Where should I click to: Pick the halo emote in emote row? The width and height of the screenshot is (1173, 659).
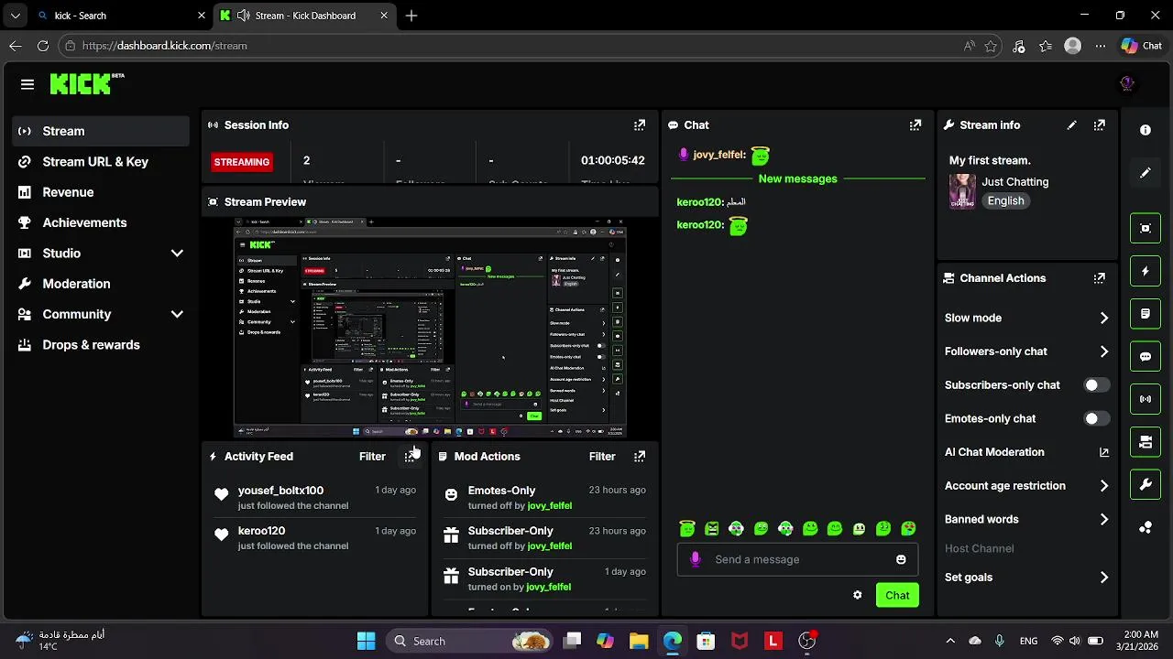pos(687,528)
